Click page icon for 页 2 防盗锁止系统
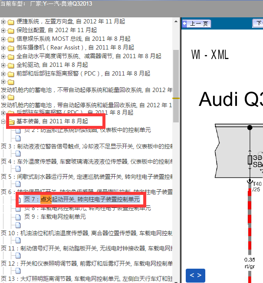The width and height of the screenshot is (263, 283). click(x=18, y=131)
